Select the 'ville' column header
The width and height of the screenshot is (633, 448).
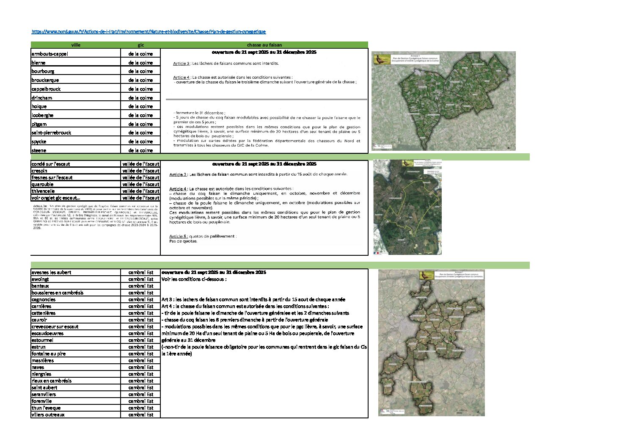76,45
